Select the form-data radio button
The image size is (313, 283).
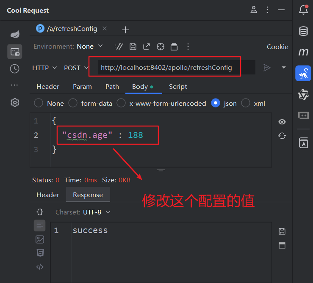click(x=73, y=103)
